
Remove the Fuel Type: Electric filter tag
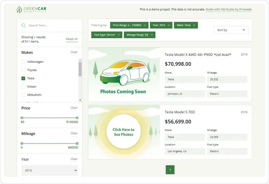119,35
